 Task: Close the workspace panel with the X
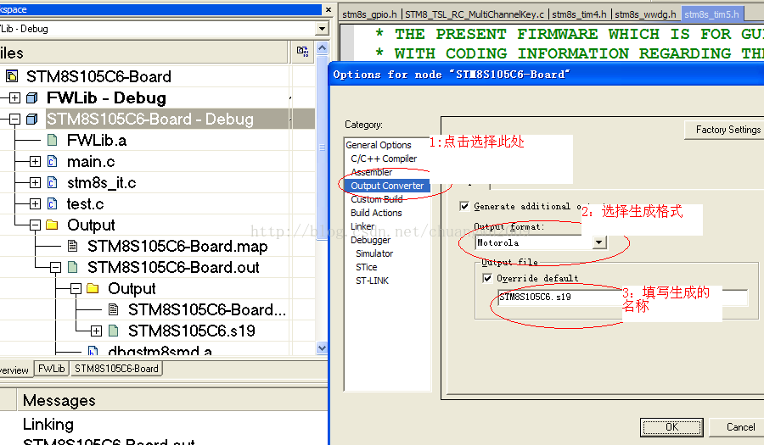[x=329, y=9]
